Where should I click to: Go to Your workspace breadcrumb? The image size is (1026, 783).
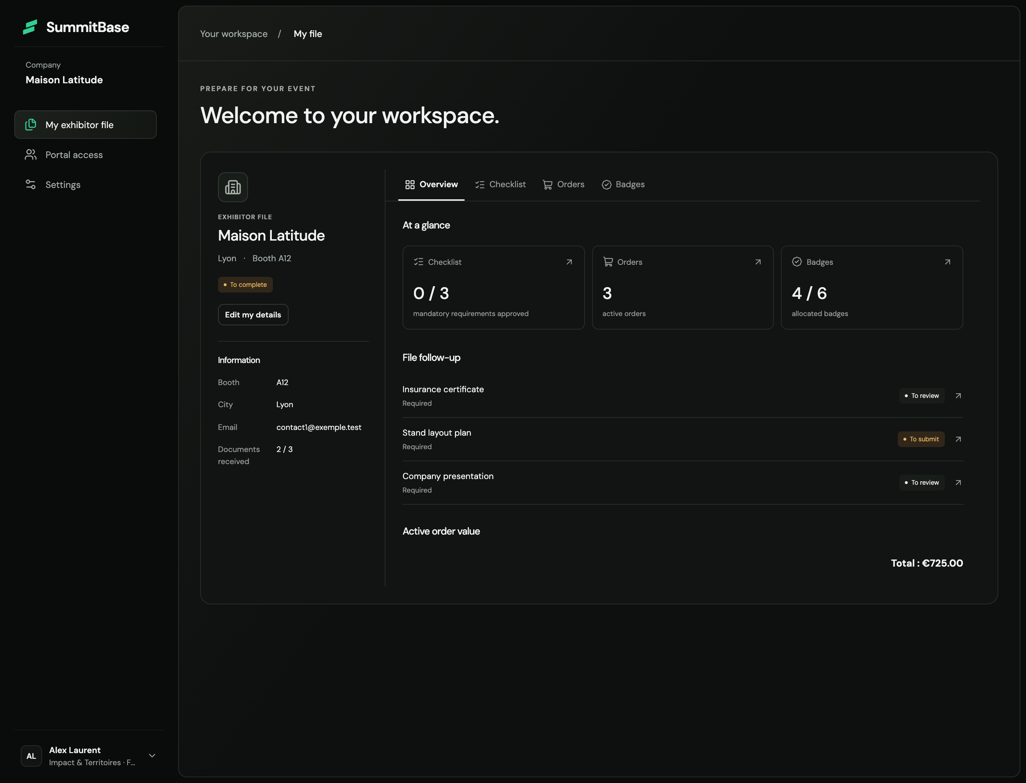(x=234, y=34)
